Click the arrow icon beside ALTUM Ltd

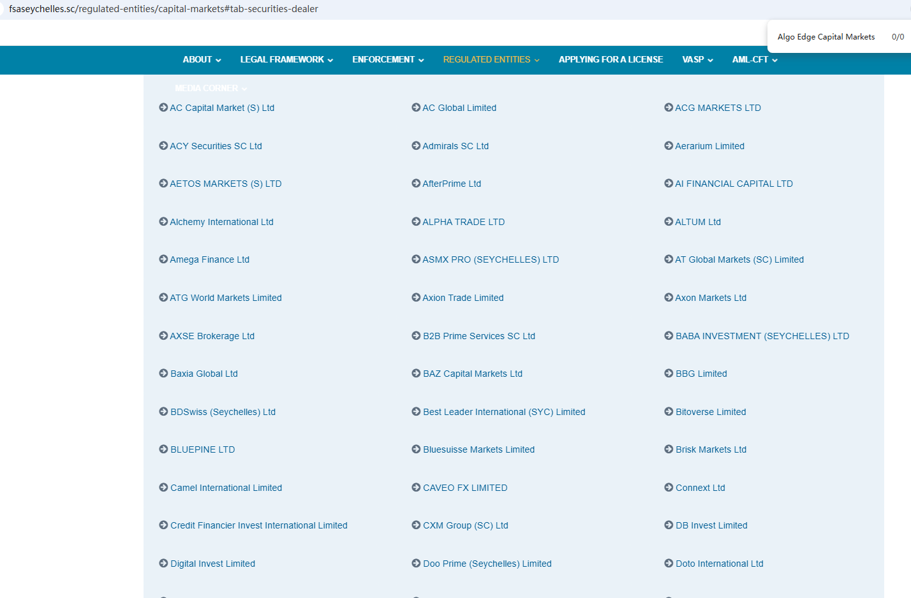[x=669, y=222]
